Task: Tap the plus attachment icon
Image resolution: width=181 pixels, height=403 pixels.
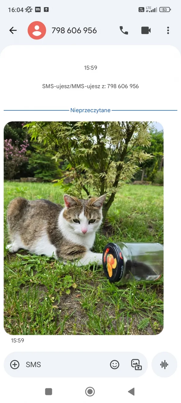Action: [15, 365]
